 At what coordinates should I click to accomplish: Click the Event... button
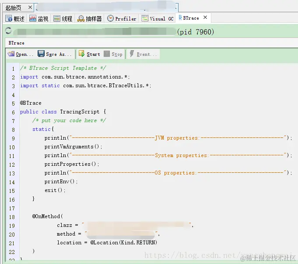143,54
